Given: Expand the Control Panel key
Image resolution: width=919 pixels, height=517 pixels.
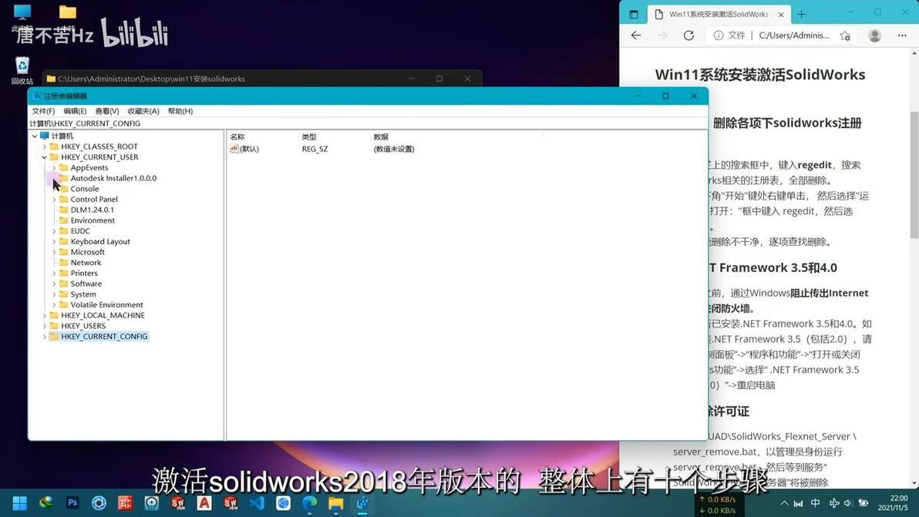Looking at the screenshot, I should pyautogui.click(x=54, y=199).
